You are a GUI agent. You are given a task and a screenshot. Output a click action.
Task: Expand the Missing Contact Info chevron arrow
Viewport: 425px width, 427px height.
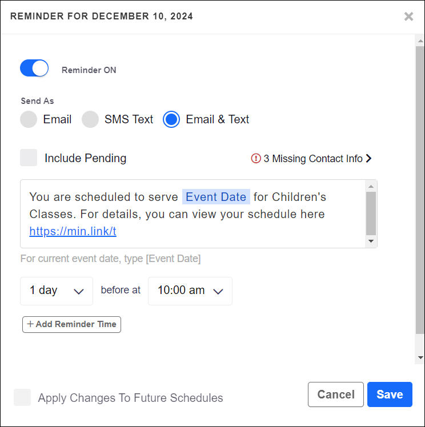click(x=369, y=159)
